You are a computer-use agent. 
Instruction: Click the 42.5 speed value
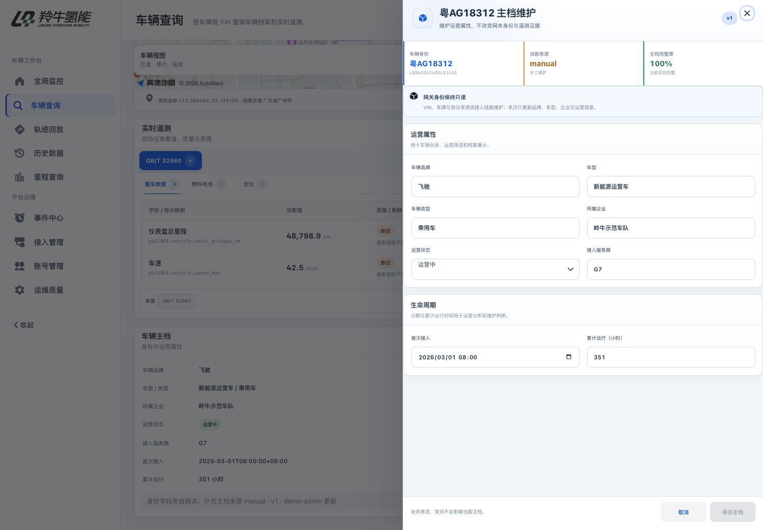[295, 268]
